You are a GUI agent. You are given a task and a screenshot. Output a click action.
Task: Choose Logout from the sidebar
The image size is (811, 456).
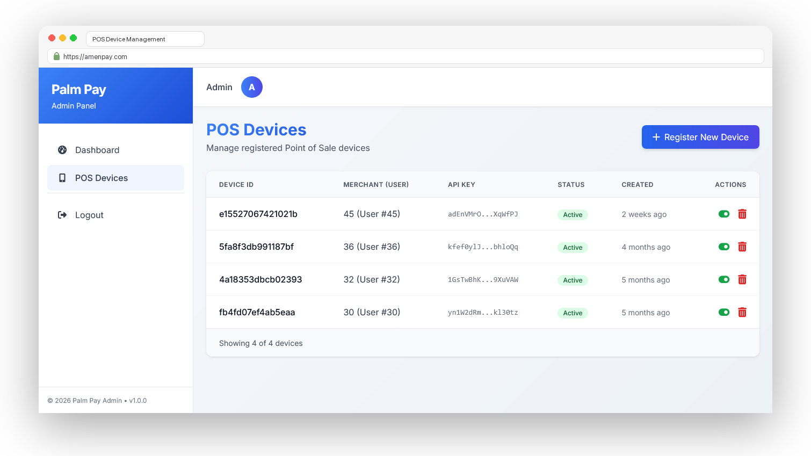[115, 215]
